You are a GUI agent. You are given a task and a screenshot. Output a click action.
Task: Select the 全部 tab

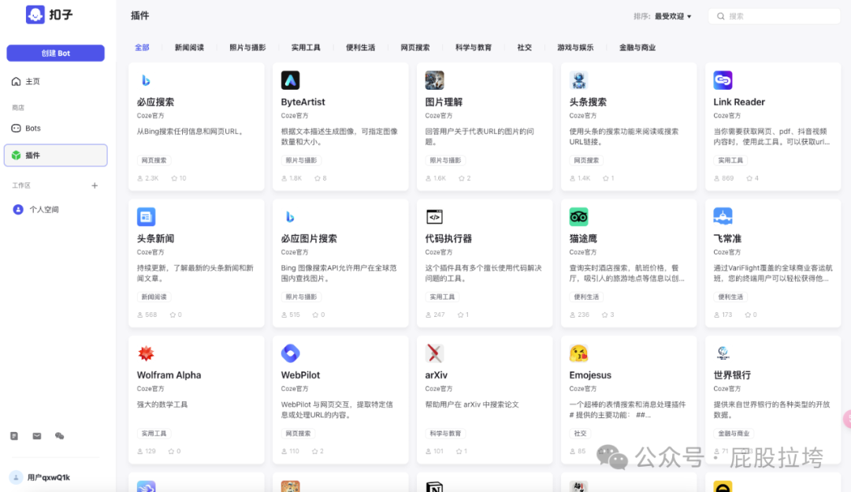[x=142, y=48]
